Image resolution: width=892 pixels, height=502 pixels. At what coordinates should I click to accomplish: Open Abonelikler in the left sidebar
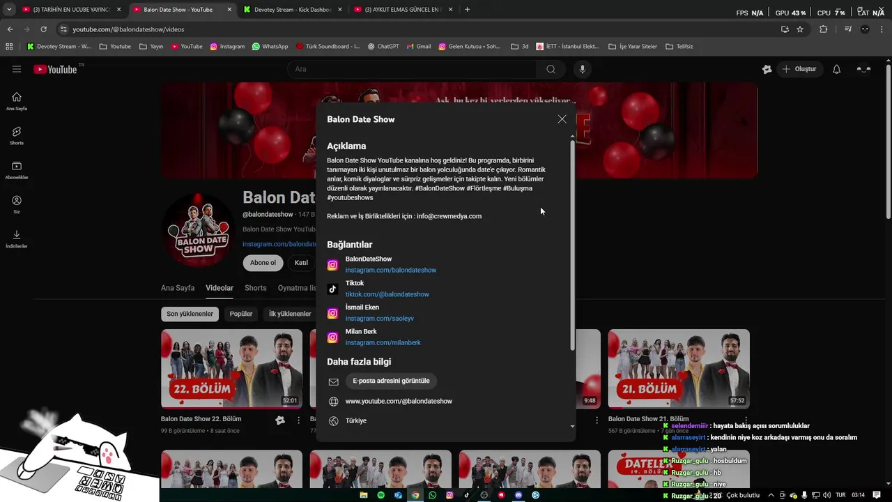point(17,170)
